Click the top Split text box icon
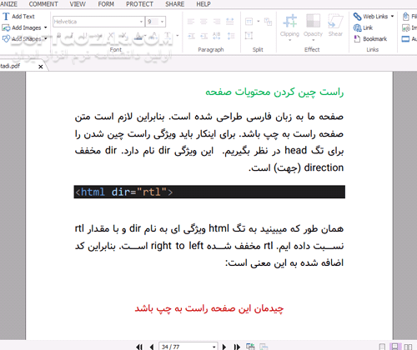417x350 pixels. (x=249, y=22)
